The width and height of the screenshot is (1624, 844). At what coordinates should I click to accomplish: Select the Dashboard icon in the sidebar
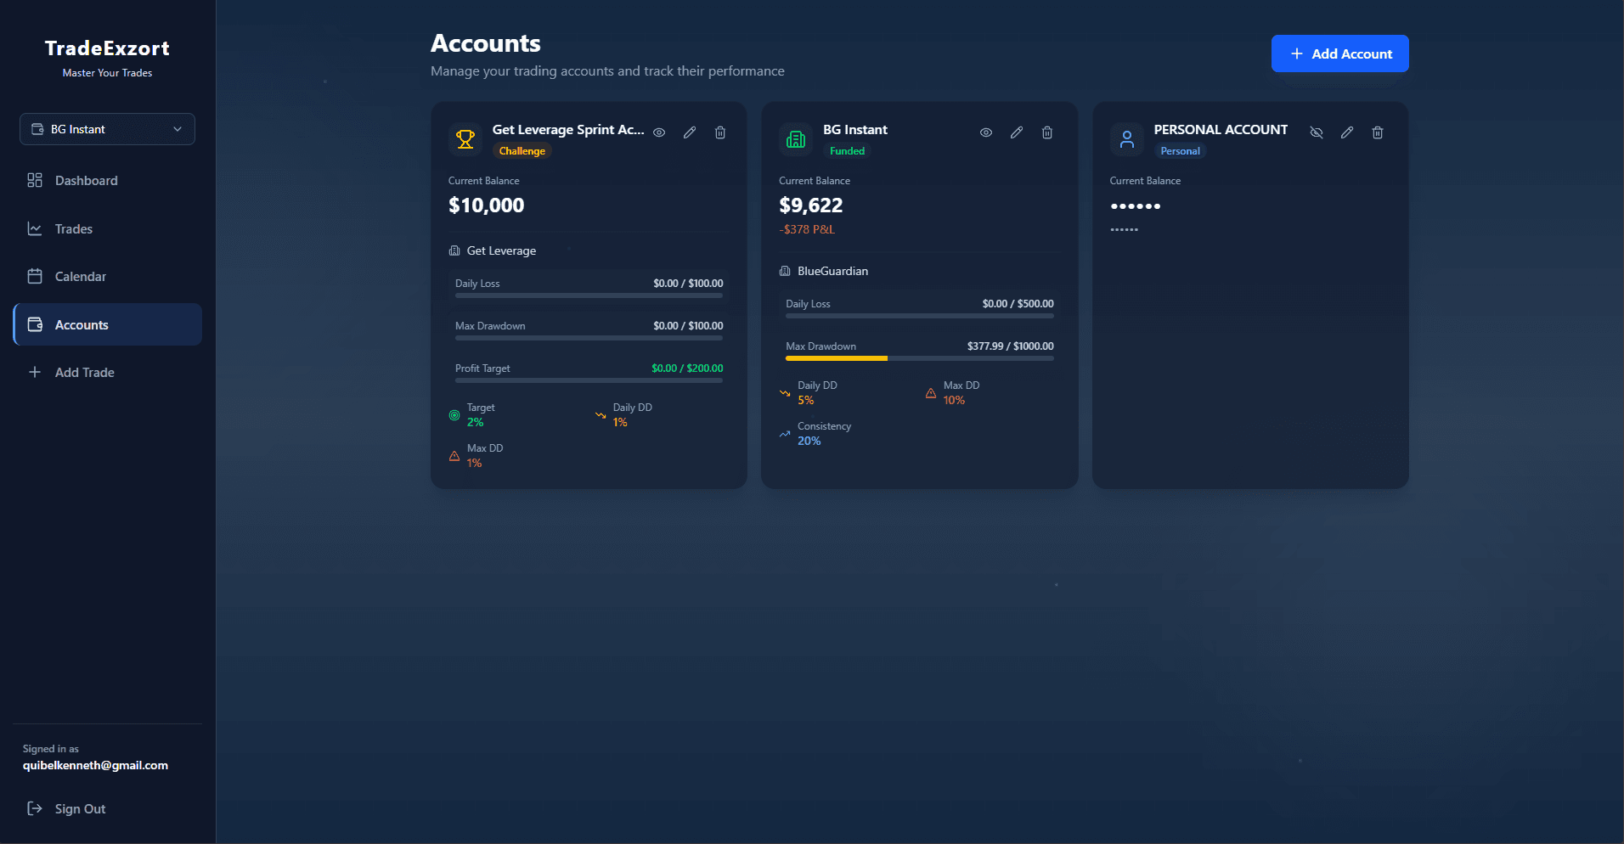[x=35, y=180]
